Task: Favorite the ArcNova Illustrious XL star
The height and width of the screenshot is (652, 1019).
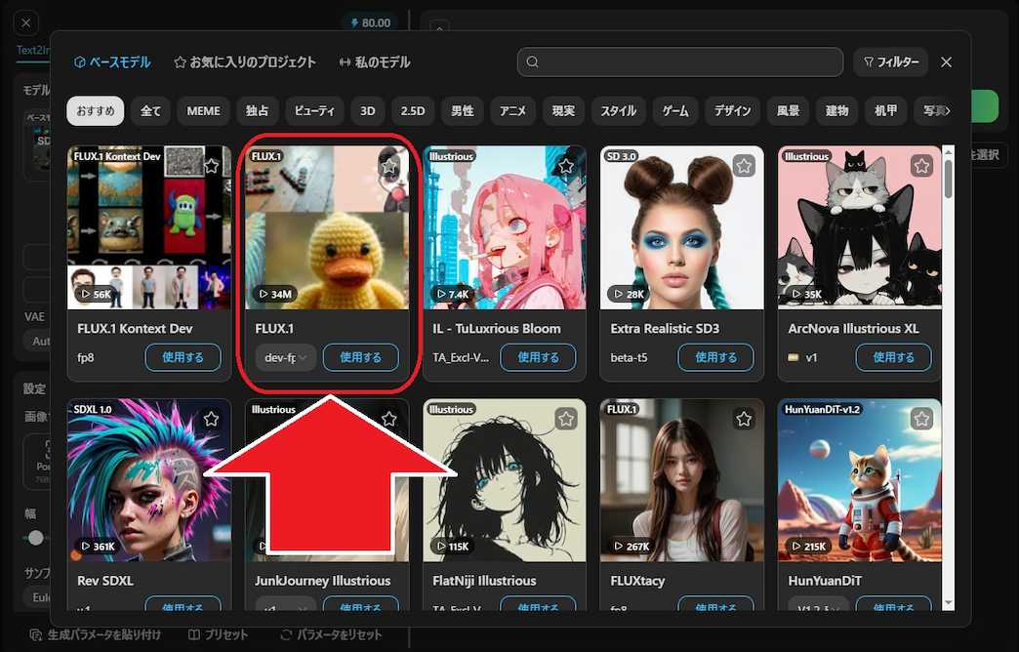Action: pos(921,166)
